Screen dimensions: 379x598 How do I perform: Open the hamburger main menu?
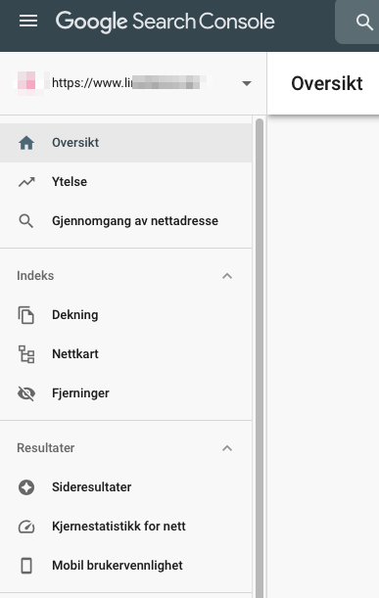click(x=28, y=21)
